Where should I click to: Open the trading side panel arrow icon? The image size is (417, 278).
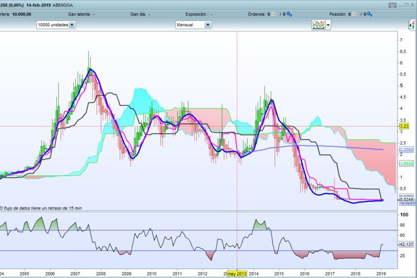[413, 25]
